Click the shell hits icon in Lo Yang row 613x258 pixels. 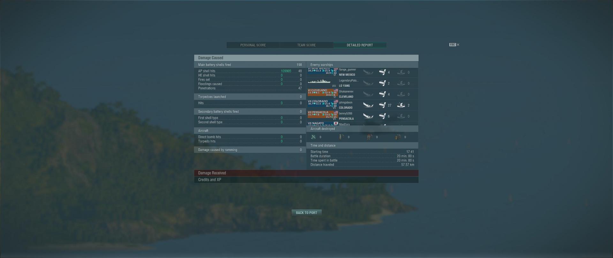pyautogui.click(x=382, y=83)
